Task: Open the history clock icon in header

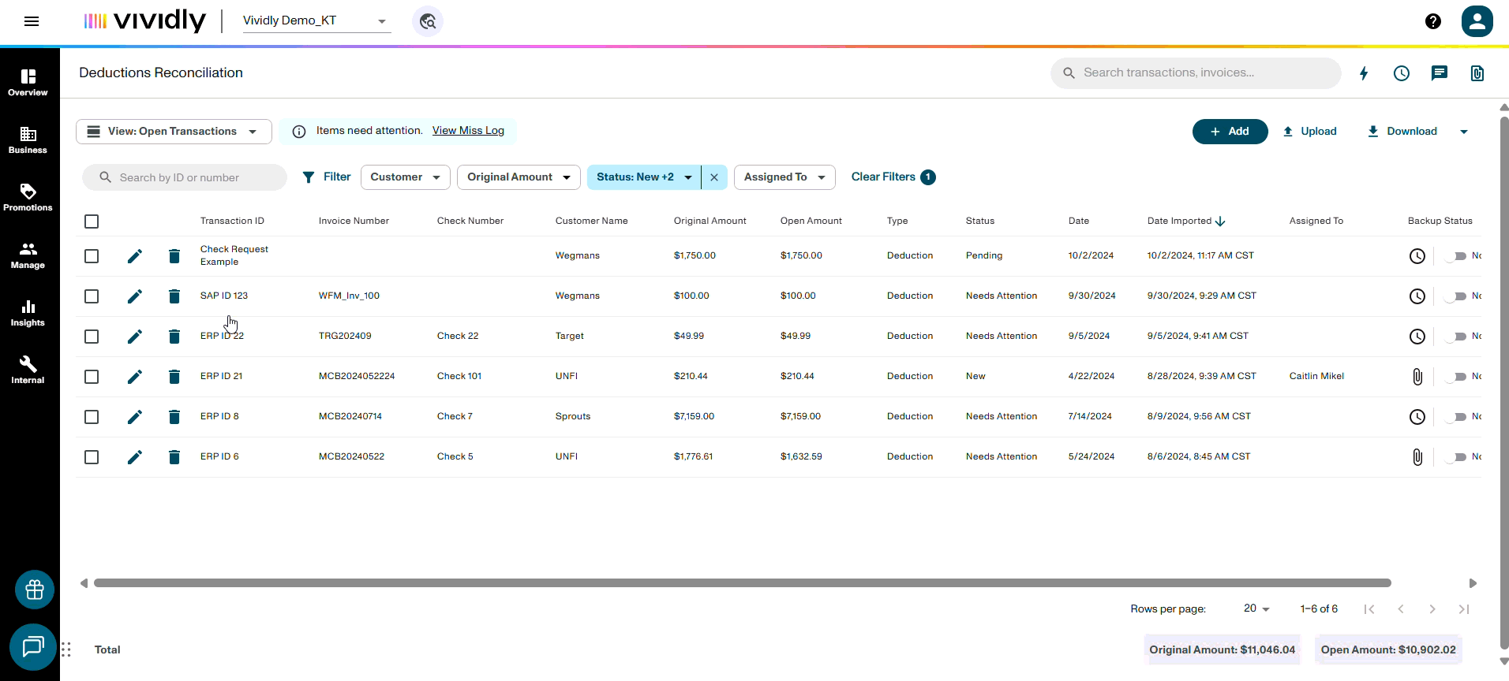Action: 1402,73
